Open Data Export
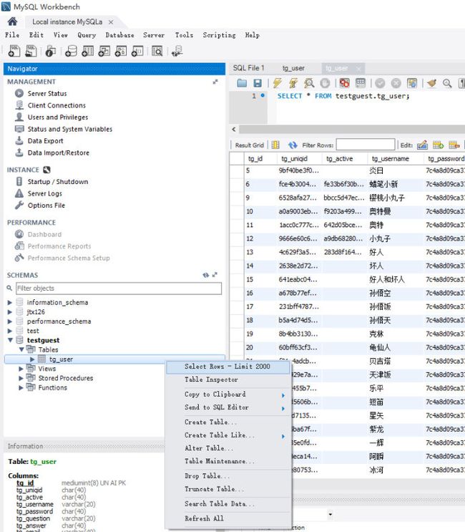This screenshot has width=465, height=532. click(45, 141)
